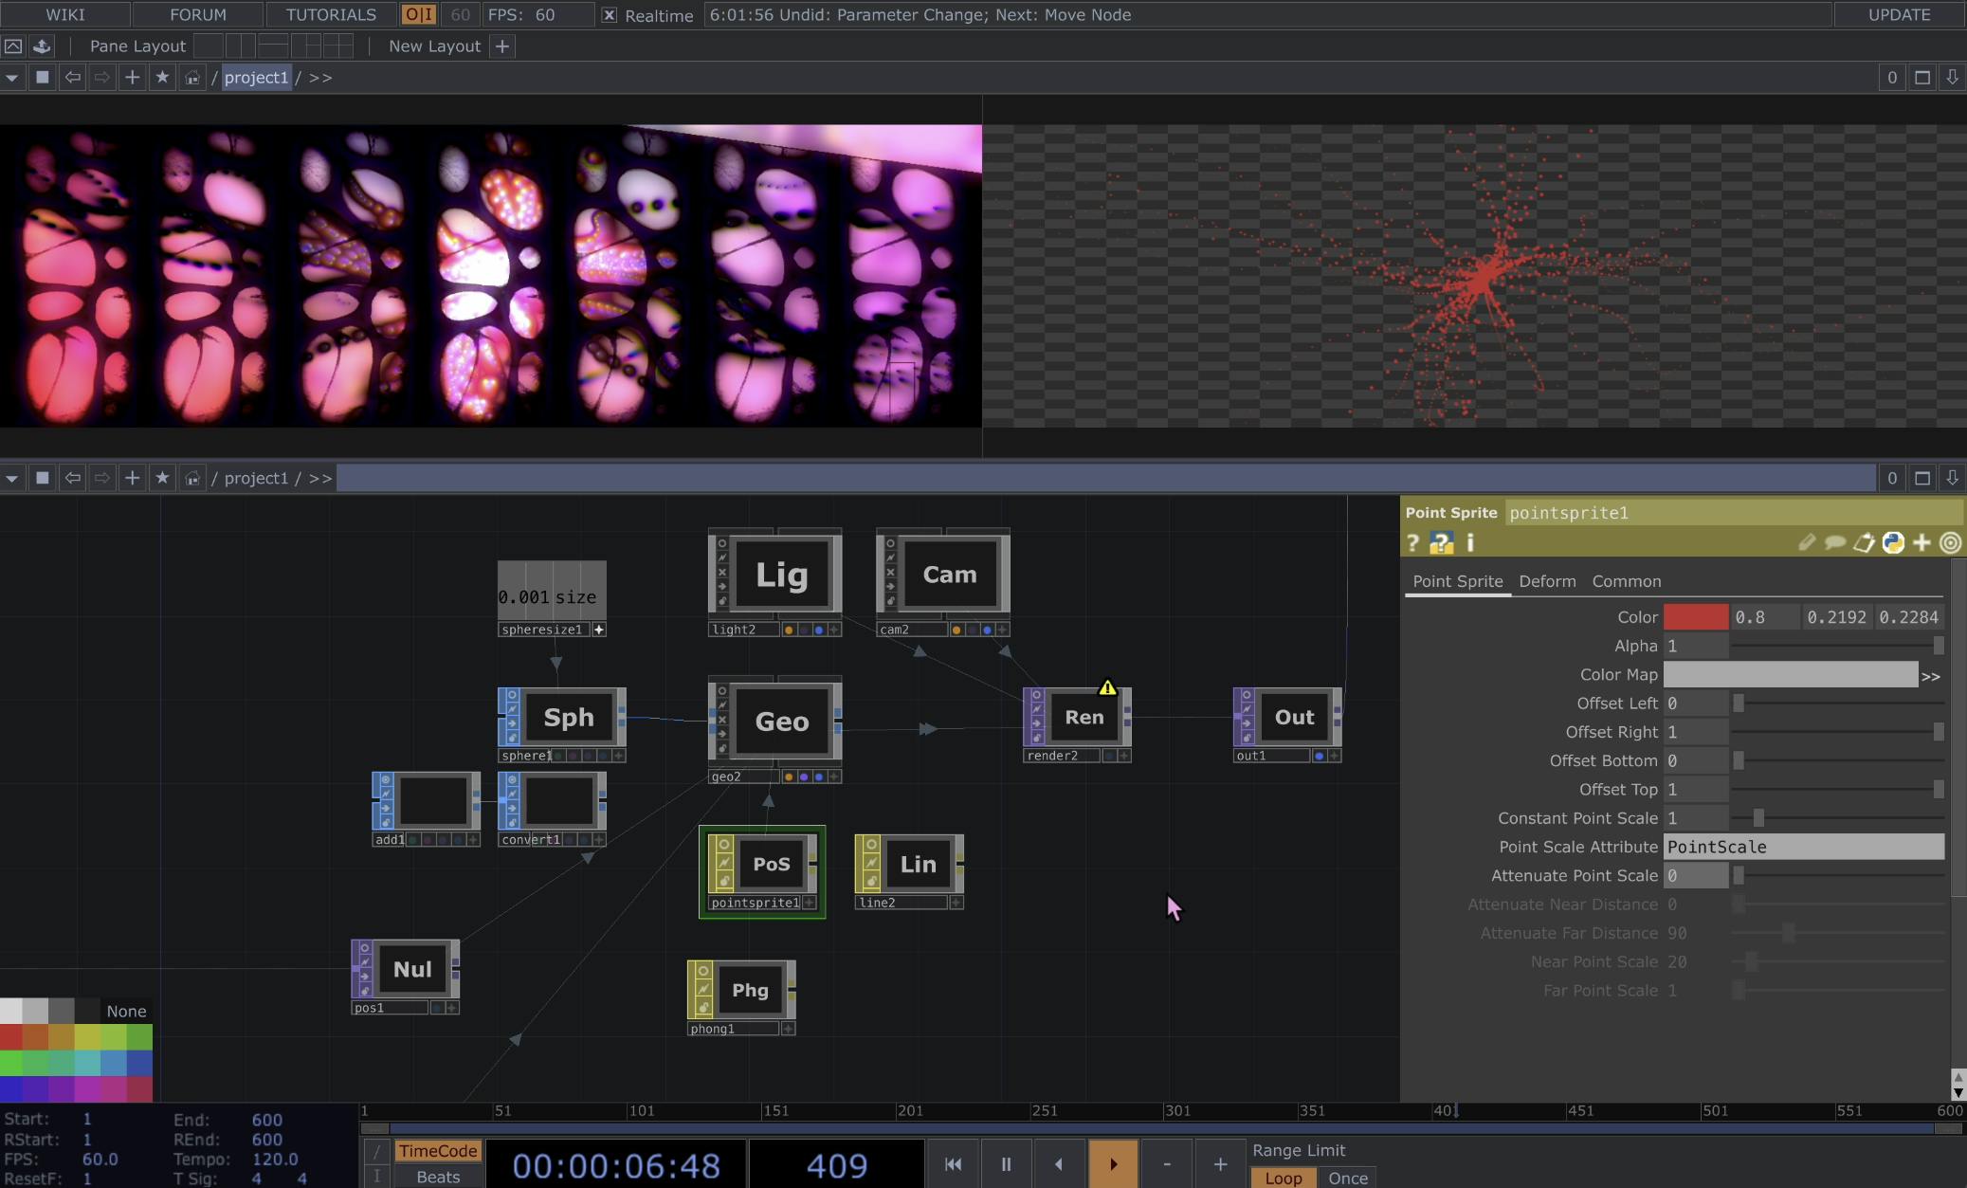The height and width of the screenshot is (1188, 1967).
Task: Click the add custom parameter plus icon
Action: click(1921, 542)
